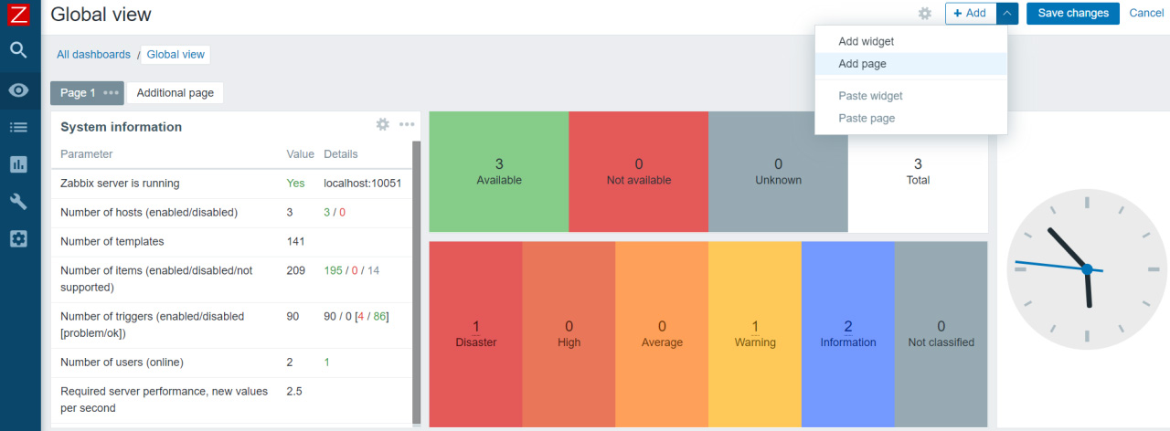Click the 'Yes' server running value
The image size is (1170, 431).
(296, 184)
